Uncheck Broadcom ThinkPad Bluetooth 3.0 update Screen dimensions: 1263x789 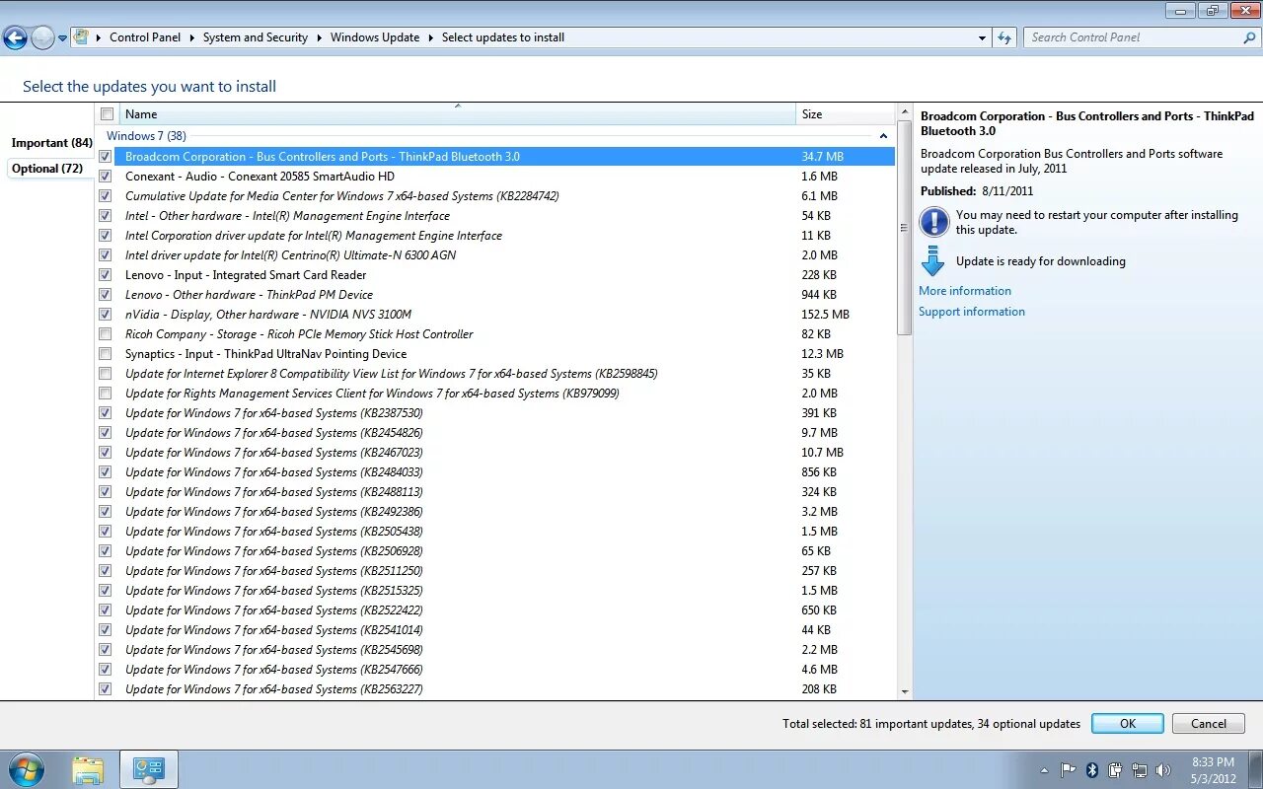pyautogui.click(x=106, y=156)
